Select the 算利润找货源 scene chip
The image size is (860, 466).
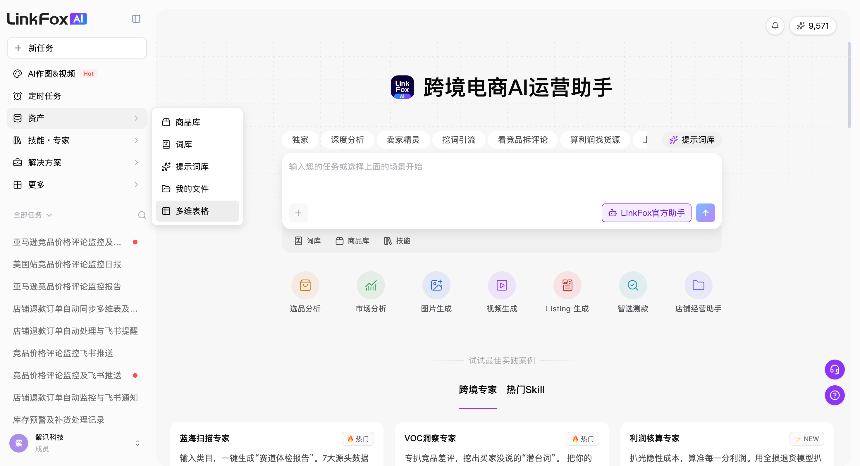pos(595,140)
